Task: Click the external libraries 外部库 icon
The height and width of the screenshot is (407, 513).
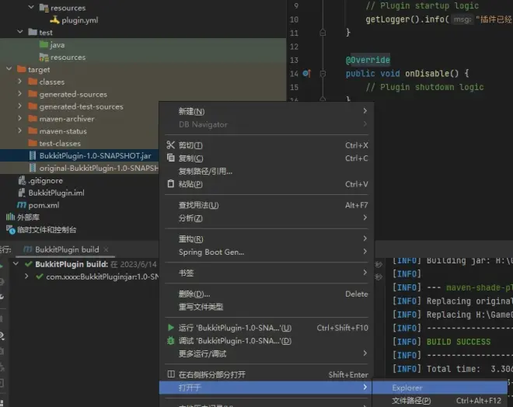Action: click(10, 217)
